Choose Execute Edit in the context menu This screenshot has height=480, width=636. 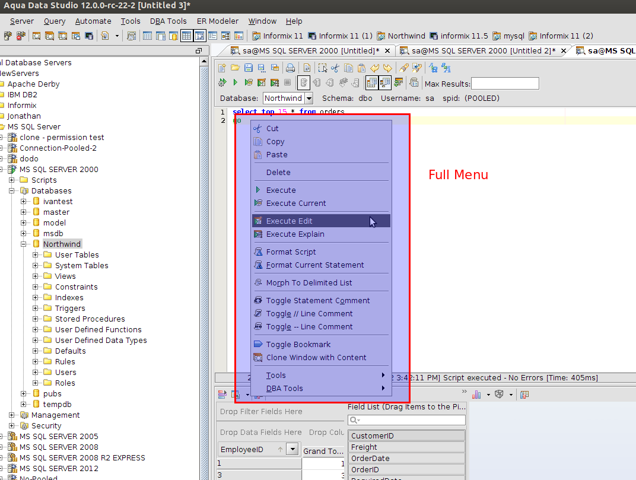click(321, 221)
